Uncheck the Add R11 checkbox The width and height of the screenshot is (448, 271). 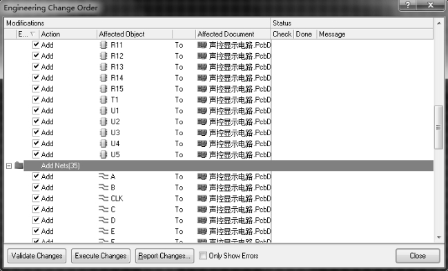tap(36, 45)
